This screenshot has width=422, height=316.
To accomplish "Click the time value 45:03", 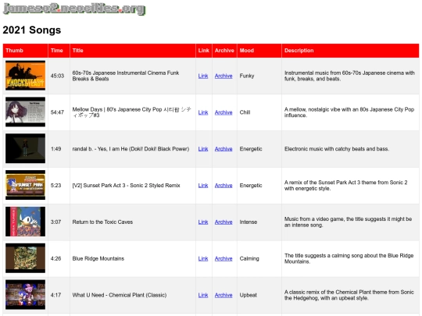I will (57, 76).
